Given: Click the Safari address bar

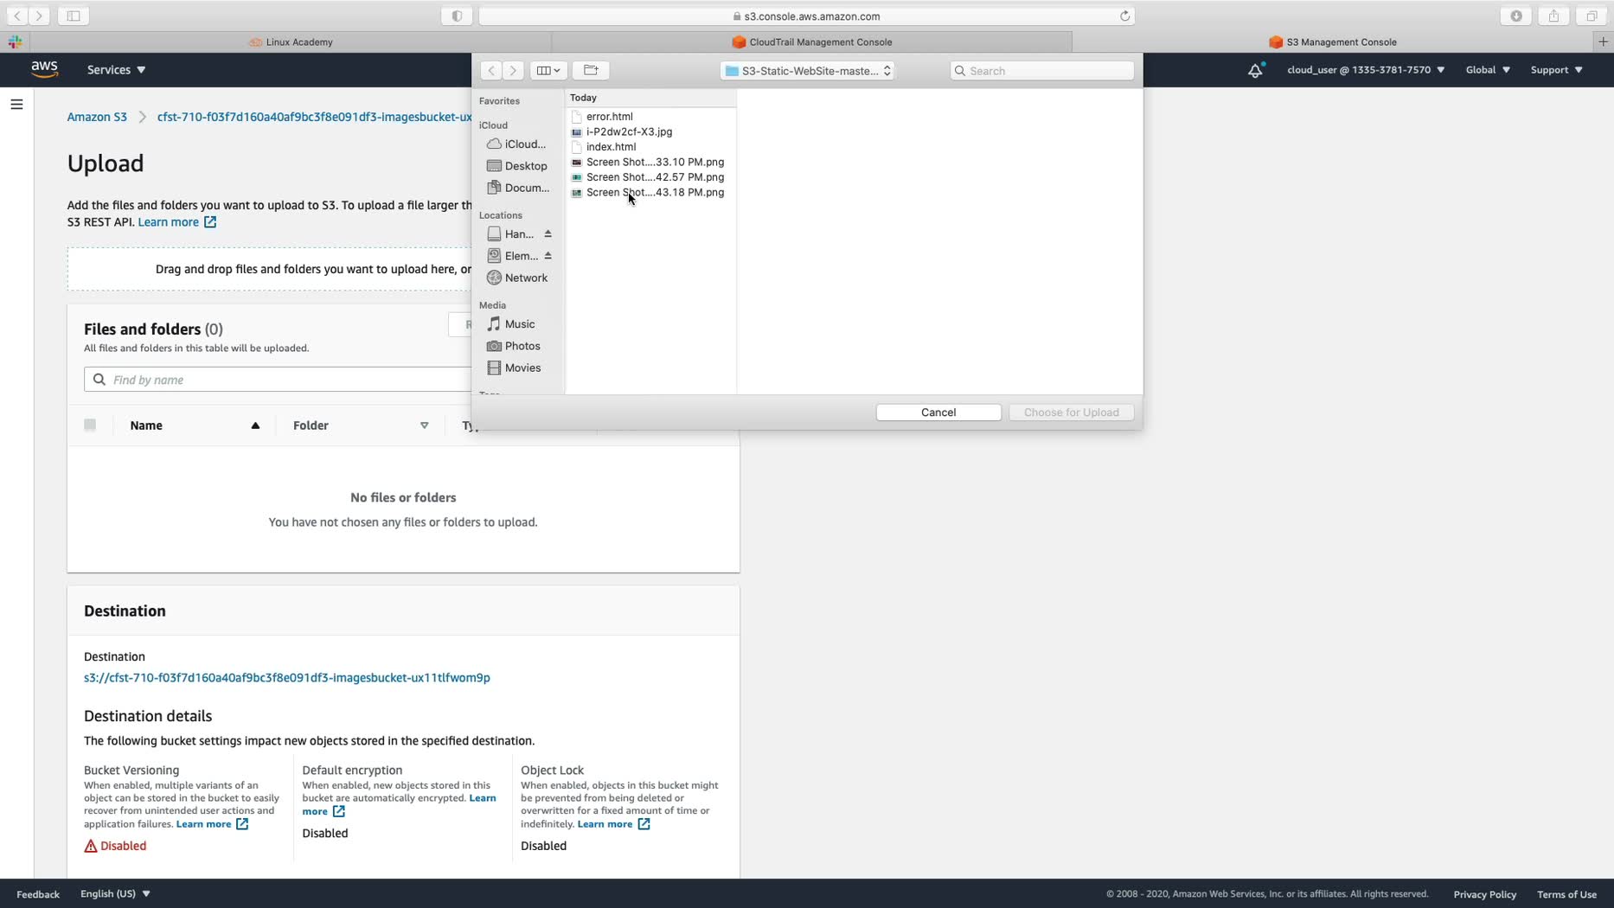Looking at the screenshot, I should pyautogui.click(x=806, y=16).
